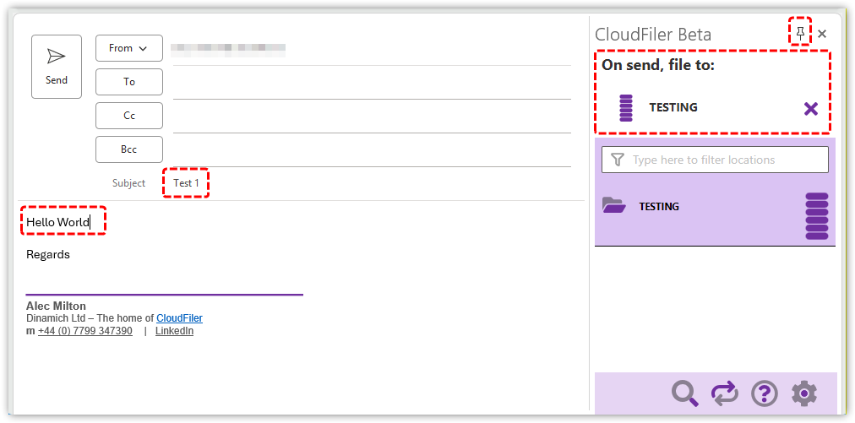This screenshot has height=423, width=855.
Task: Select the TESTING folder in locations list
Action: (x=659, y=206)
